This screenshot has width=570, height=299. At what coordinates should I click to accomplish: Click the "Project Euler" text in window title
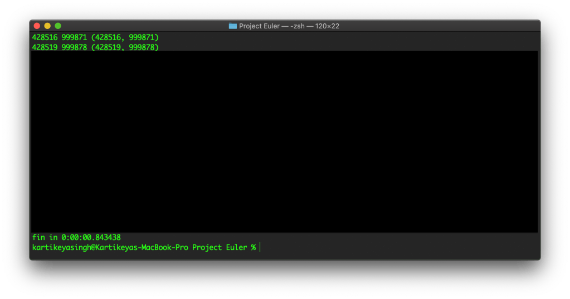(x=261, y=26)
